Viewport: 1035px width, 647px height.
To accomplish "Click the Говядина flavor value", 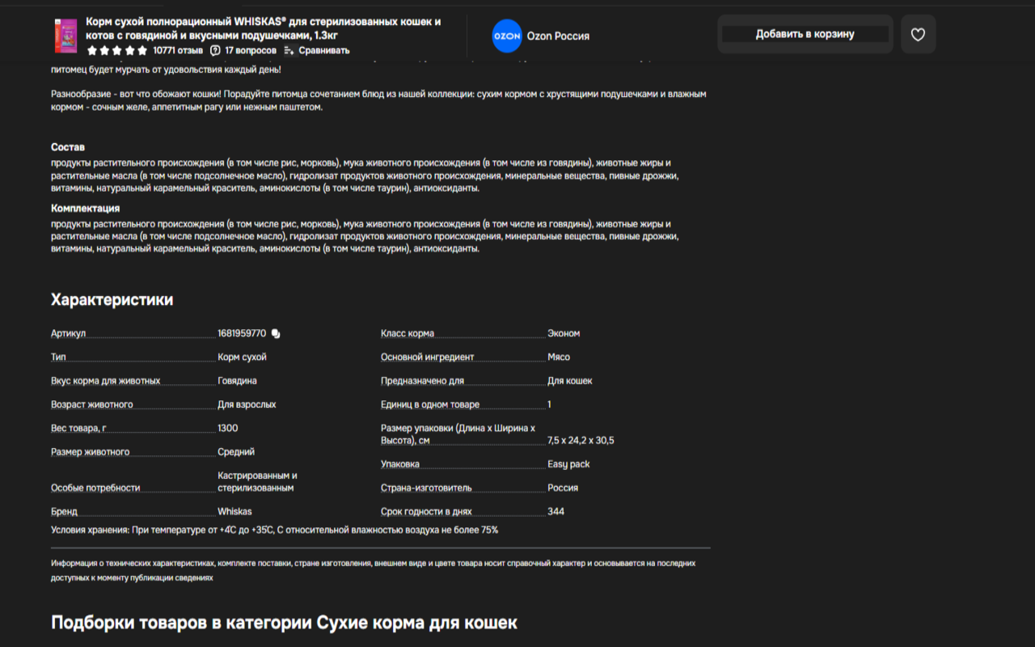I will tap(237, 381).
